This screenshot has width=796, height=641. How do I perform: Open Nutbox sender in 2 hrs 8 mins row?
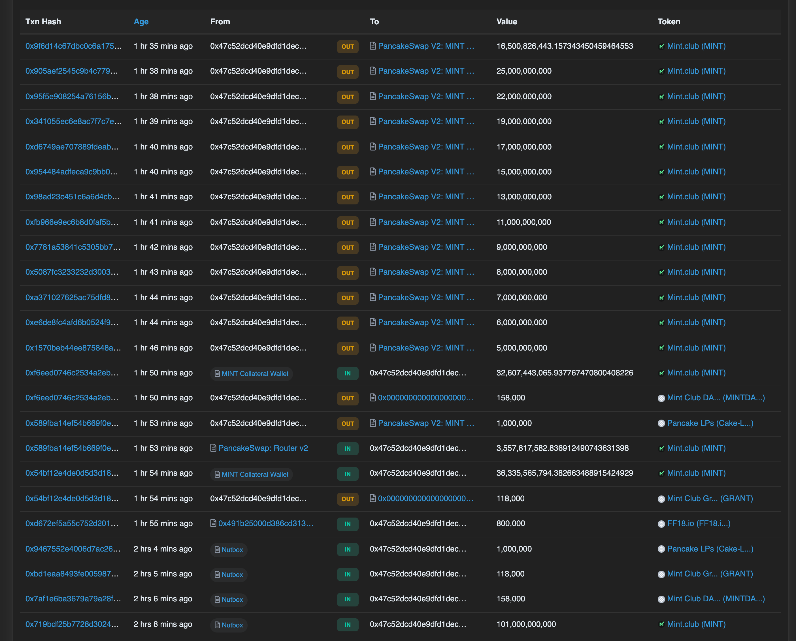[x=232, y=625]
